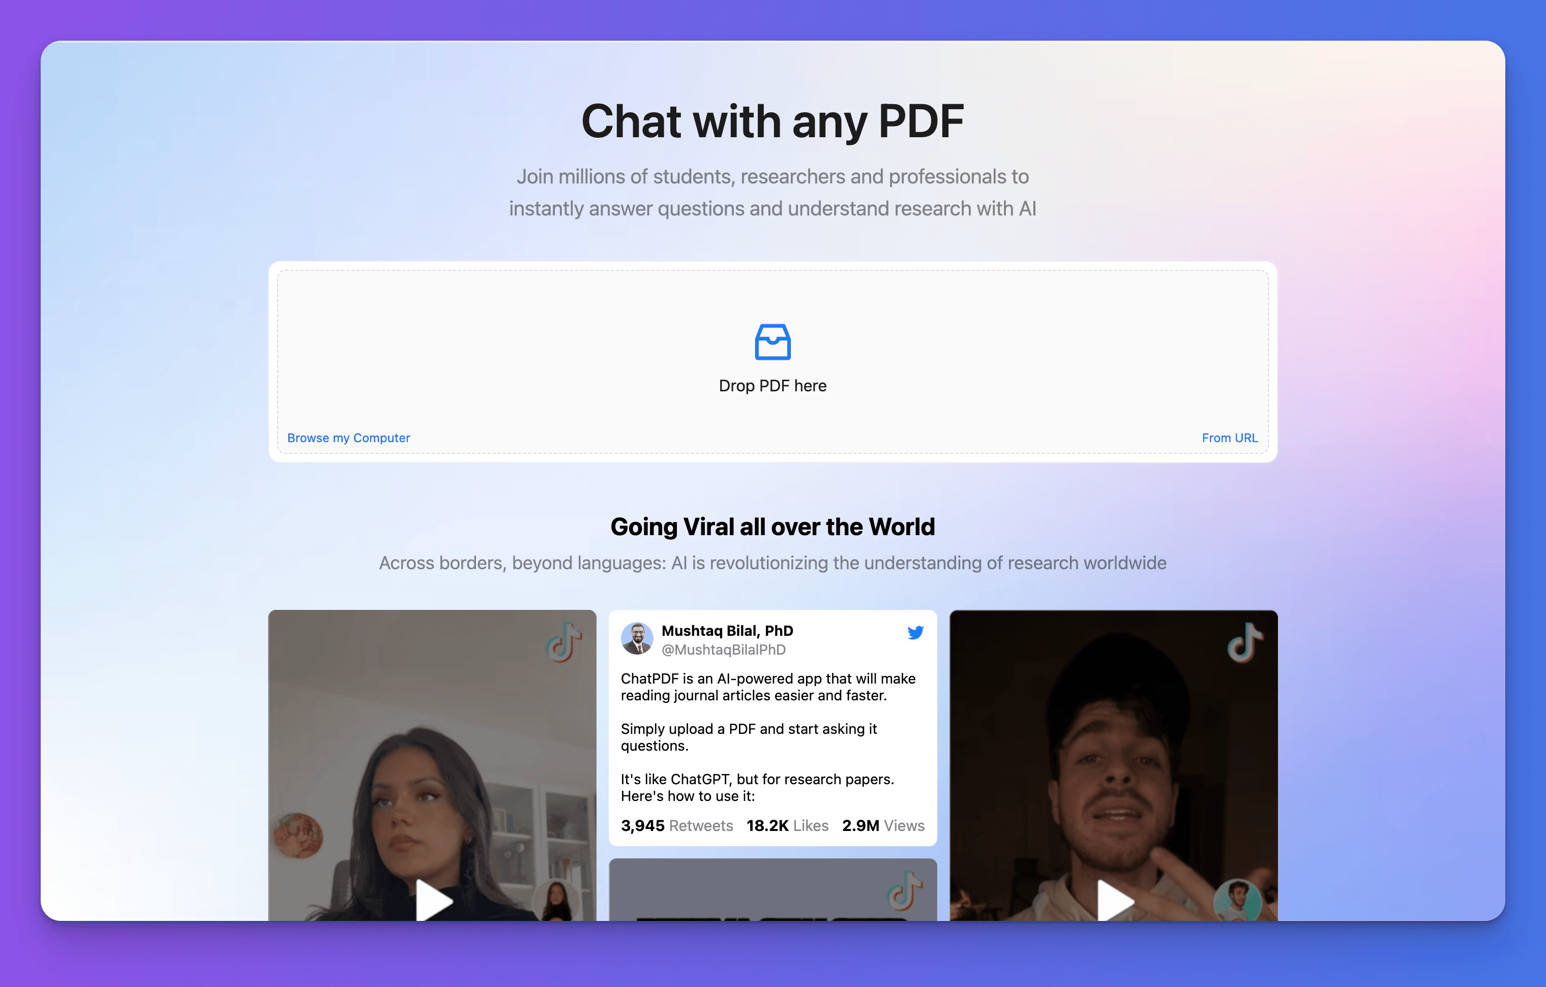Click the small round avatar on the woman's video
1546x987 pixels.
[x=557, y=902]
